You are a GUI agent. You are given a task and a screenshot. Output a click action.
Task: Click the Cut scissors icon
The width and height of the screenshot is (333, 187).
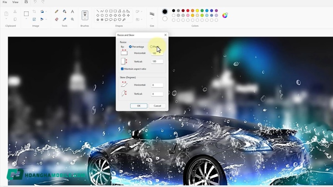tap(15, 12)
